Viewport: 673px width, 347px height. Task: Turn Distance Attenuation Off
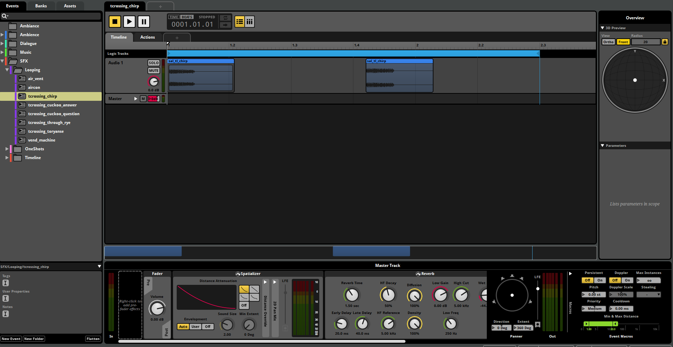click(x=244, y=306)
